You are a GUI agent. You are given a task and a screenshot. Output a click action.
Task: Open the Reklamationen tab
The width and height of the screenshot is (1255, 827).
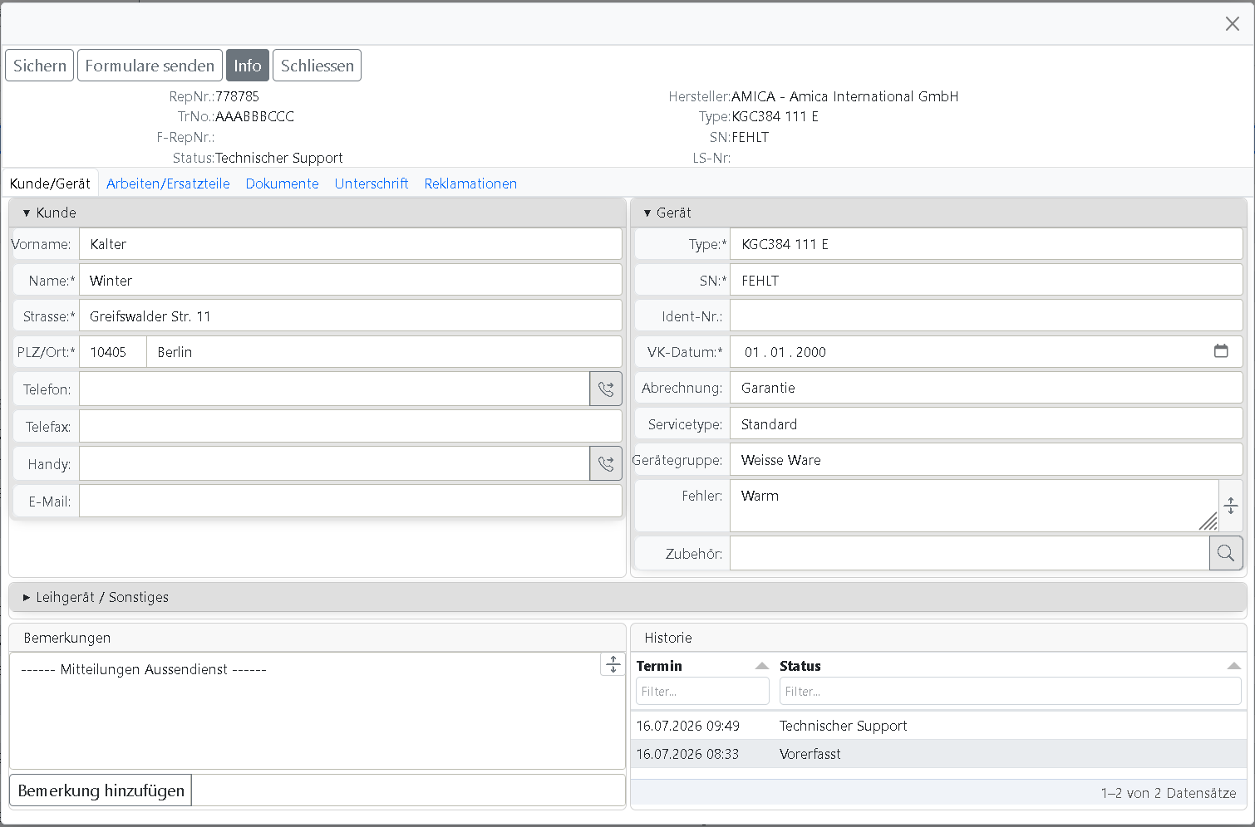tap(470, 184)
